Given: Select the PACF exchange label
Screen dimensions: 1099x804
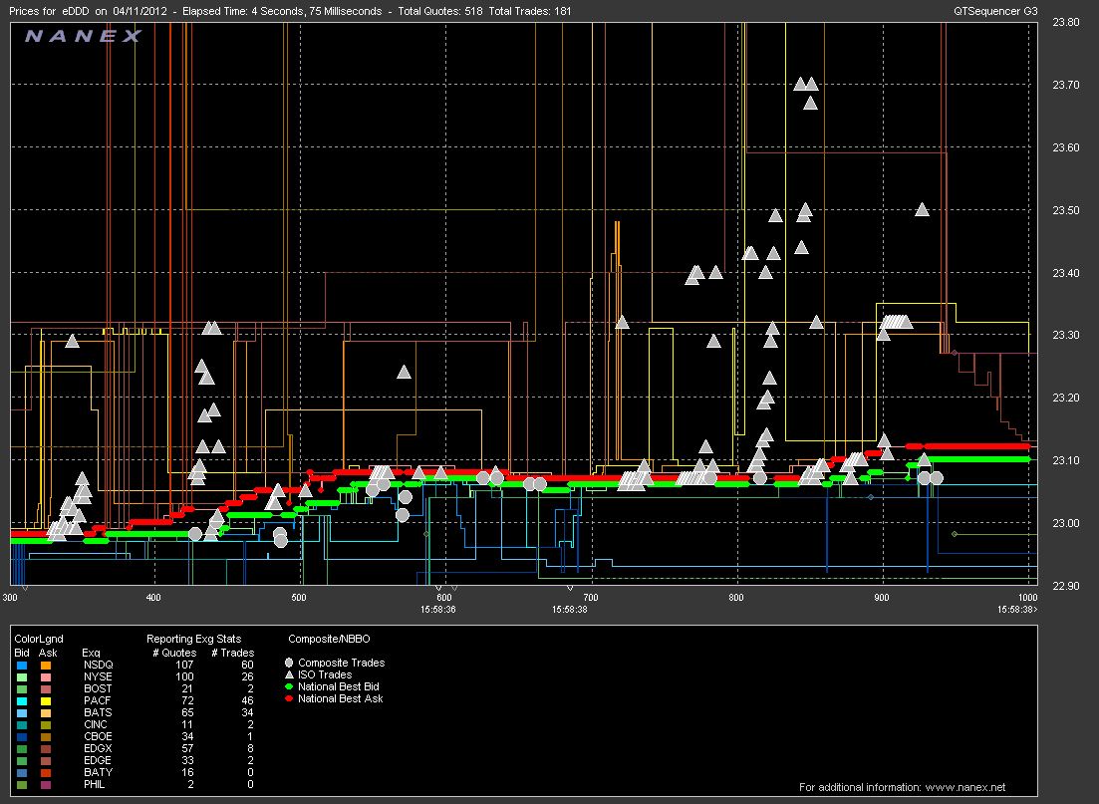Looking at the screenshot, I should 98,700.
